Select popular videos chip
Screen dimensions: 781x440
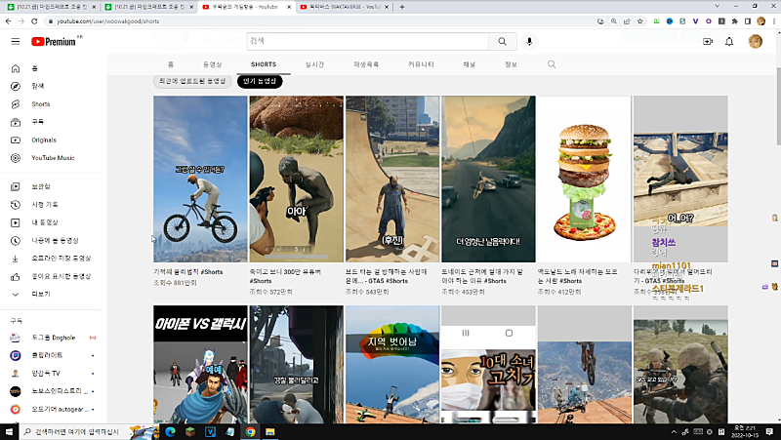[x=260, y=81]
